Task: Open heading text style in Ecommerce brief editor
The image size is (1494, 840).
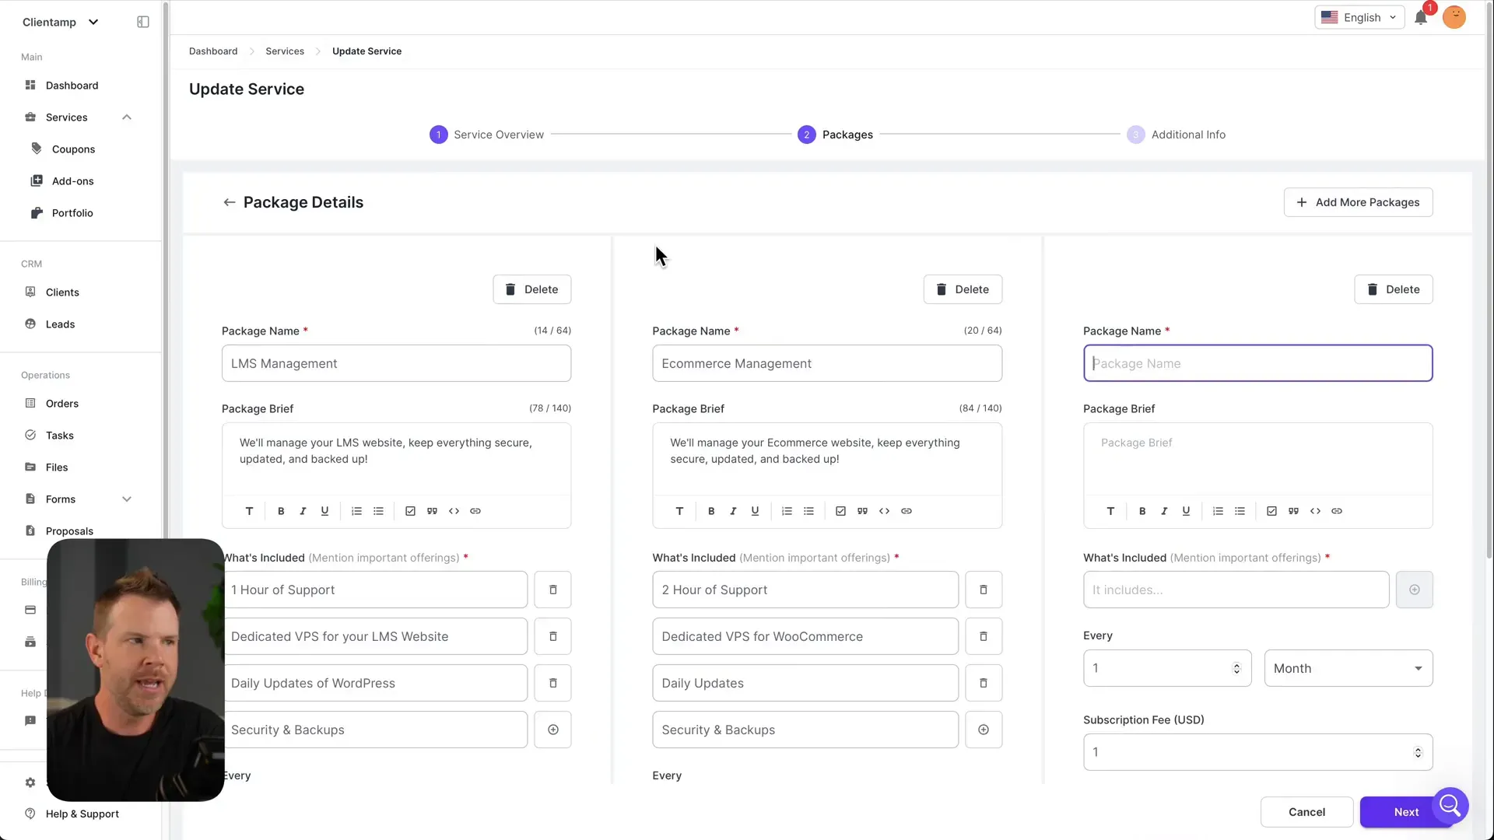Action: click(x=679, y=511)
